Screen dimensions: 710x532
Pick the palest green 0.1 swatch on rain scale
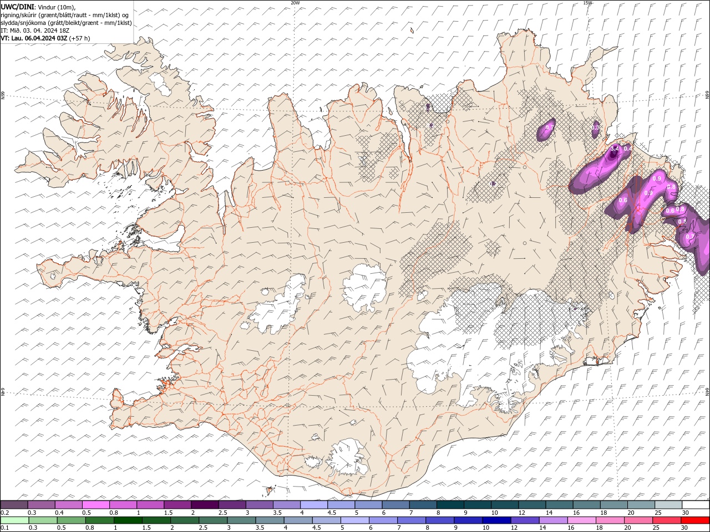[x=14, y=520]
